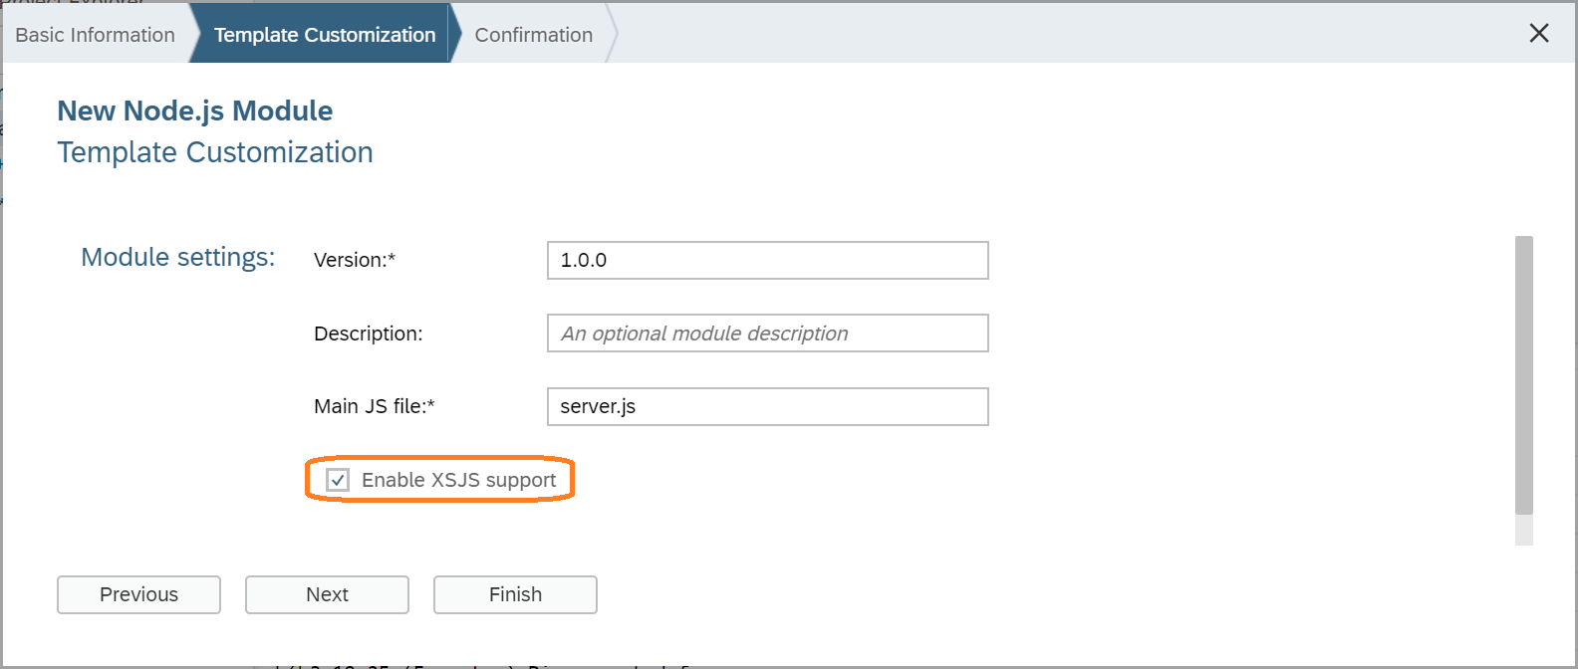Screen dimensions: 1578x669
Task: Go to the Basic Information step
Action: [96, 35]
